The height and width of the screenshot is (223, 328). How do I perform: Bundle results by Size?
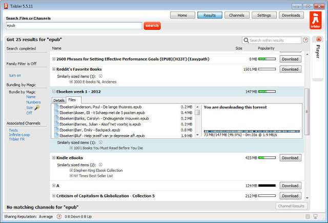coord(30,107)
